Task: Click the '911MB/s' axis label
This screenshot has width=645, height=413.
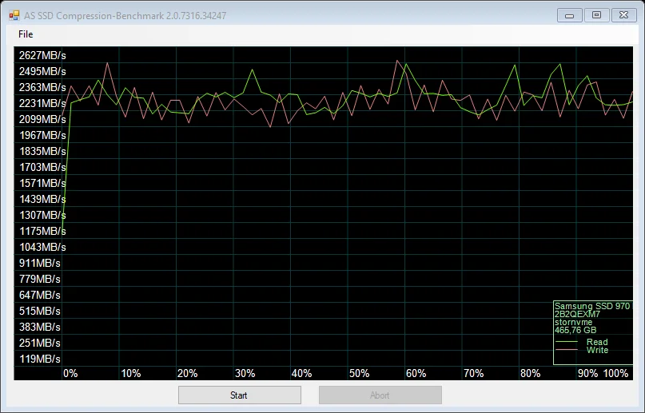Action: click(x=39, y=263)
